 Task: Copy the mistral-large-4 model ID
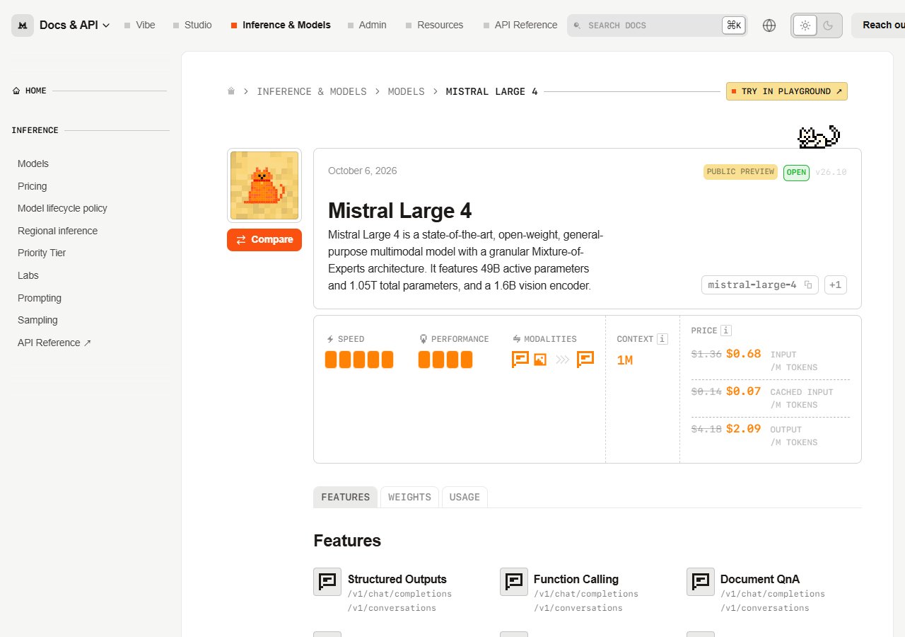click(x=808, y=285)
